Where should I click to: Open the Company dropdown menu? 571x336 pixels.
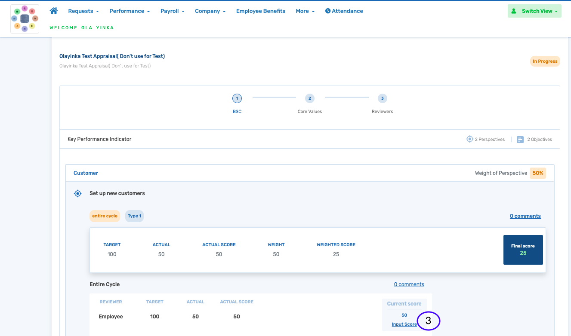[210, 11]
